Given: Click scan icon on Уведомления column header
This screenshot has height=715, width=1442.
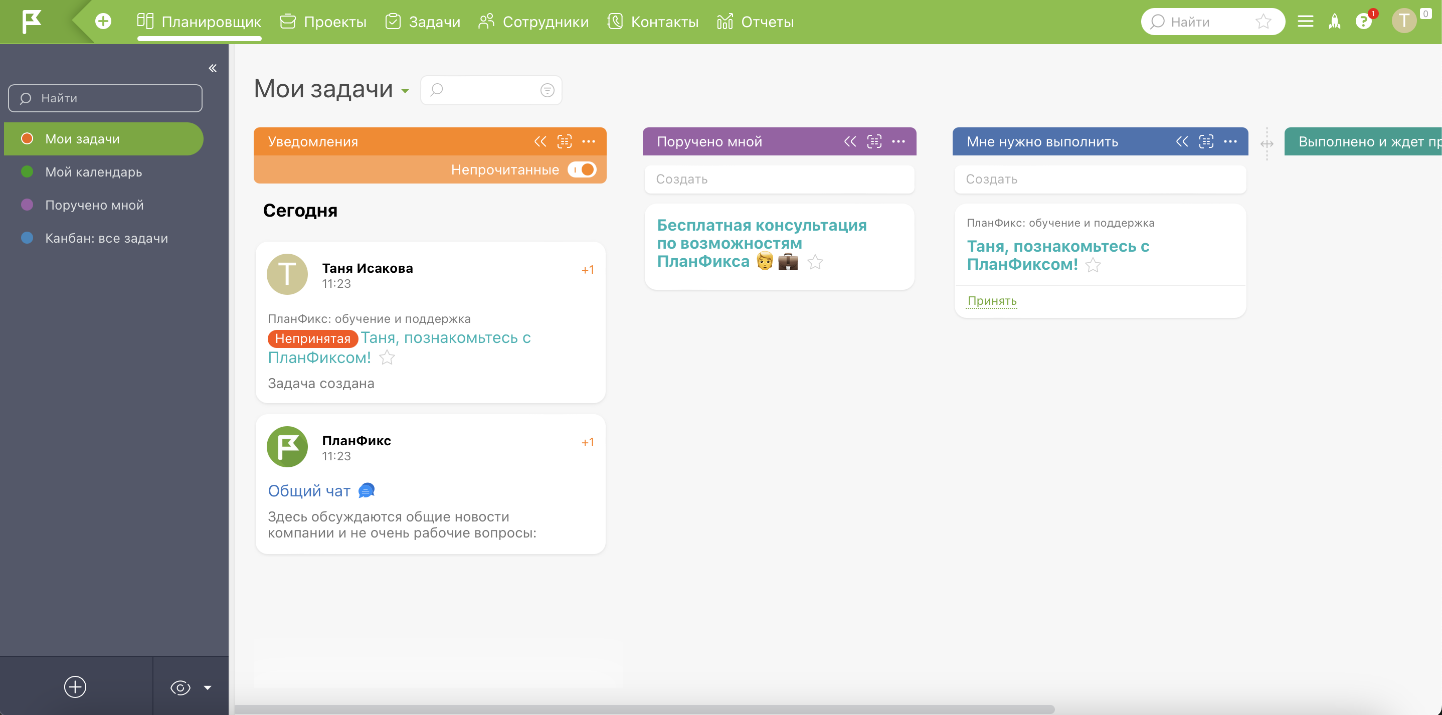Looking at the screenshot, I should pos(564,142).
